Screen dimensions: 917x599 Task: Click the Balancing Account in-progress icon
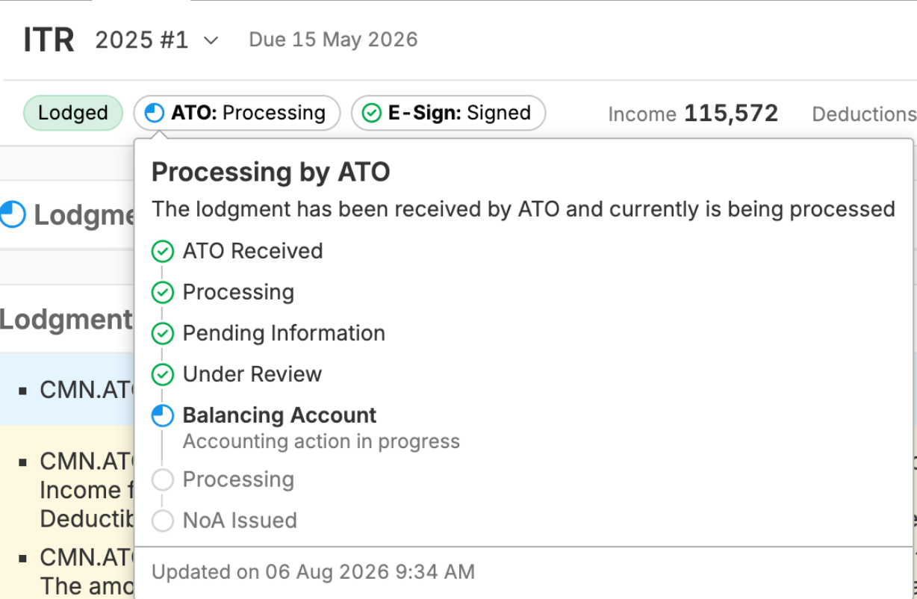click(x=163, y=416)
